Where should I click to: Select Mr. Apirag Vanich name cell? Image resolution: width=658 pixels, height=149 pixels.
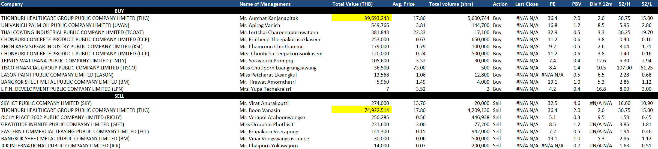click(260, 25)
